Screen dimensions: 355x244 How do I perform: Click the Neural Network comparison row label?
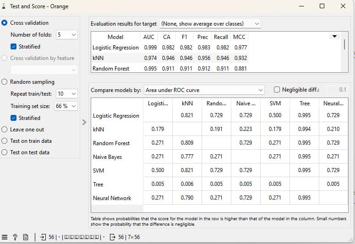[112, 198]
